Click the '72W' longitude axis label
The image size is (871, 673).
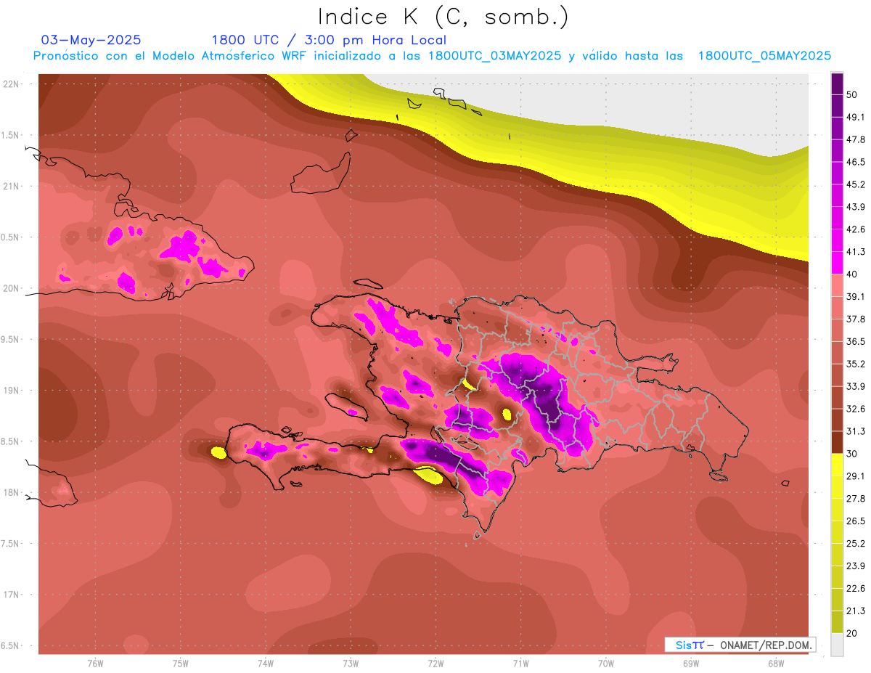435,664
